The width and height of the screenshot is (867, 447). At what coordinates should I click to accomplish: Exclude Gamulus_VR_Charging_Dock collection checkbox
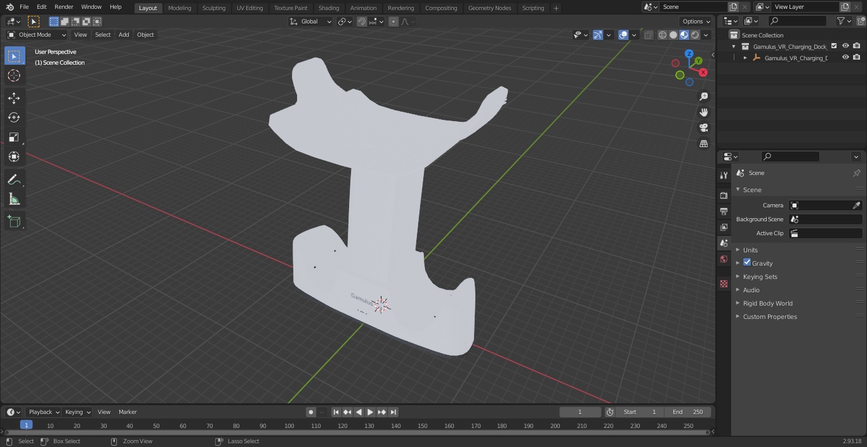click(834, 46)
